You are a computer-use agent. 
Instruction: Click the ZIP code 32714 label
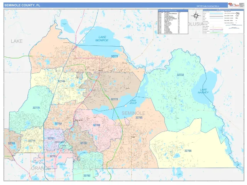click(32, 141)
